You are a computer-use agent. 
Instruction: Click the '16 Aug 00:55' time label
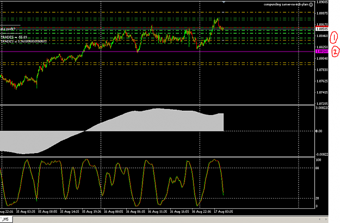point(113,212)
